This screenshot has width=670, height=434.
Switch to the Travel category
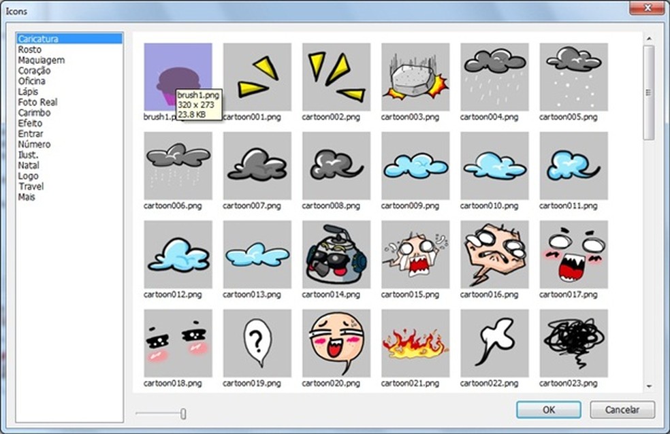click(30, 186)
